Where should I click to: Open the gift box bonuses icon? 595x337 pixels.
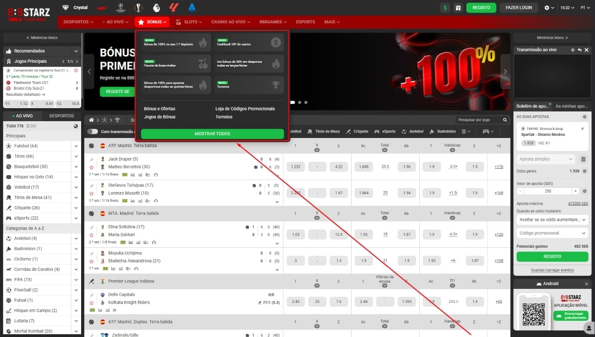tap(458, 8)
